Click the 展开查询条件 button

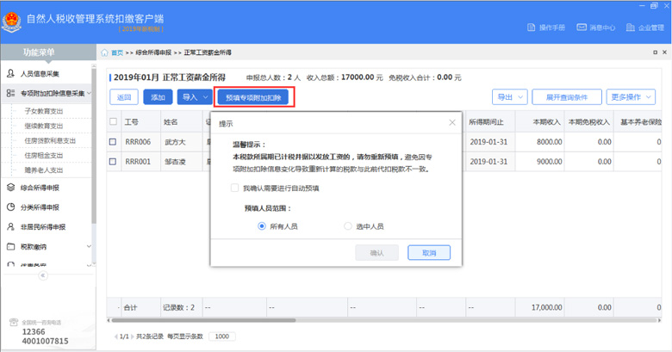click(566, 97)
